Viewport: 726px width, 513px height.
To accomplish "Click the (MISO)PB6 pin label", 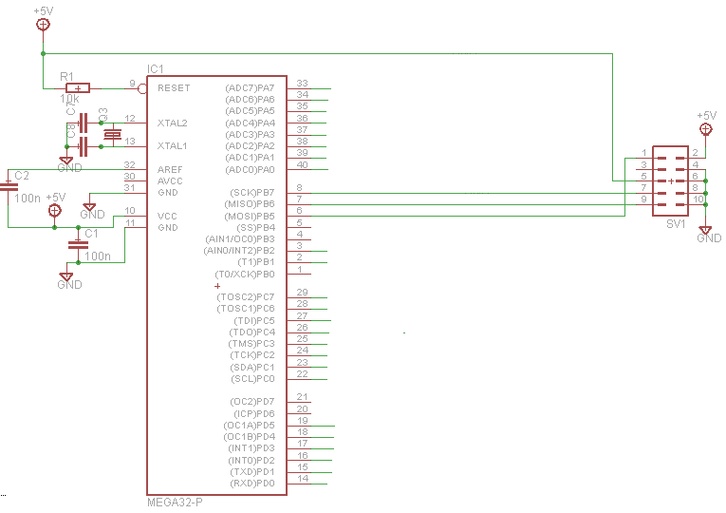I will [x=249, y=204].
